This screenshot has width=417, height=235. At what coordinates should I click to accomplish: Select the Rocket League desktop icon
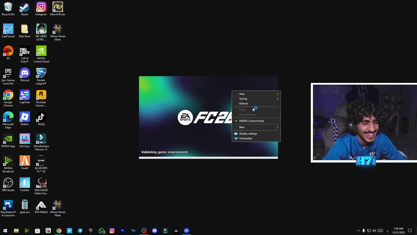pos(41,76)
